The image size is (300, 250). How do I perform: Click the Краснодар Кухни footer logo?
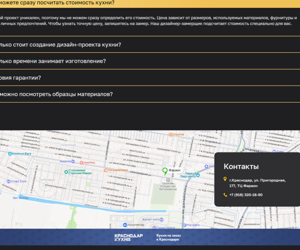pyautogui.click(x=128, y=237)
